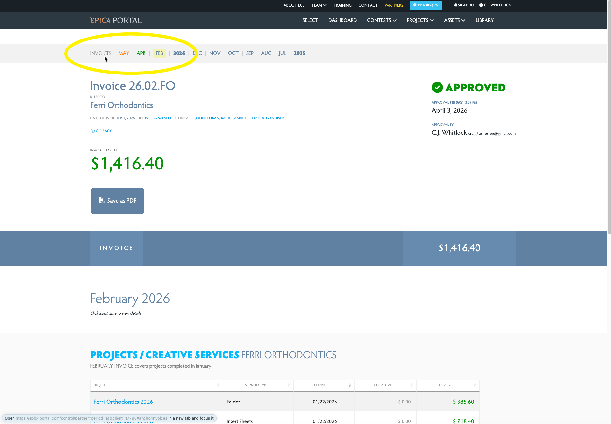Screen dimensions: 611x424
Task: Select the 2025 year link
Action: click(x=300, y=53)
